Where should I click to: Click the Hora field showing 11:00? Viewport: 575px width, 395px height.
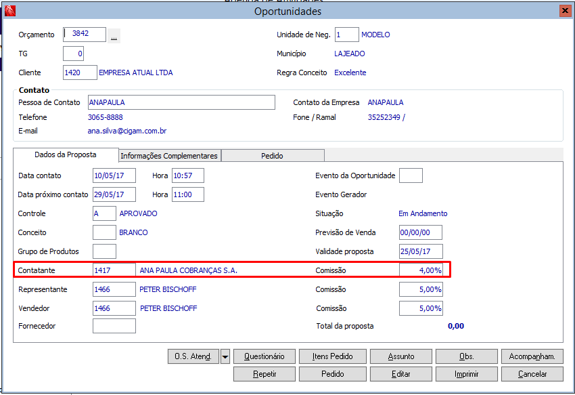point(188,194)
